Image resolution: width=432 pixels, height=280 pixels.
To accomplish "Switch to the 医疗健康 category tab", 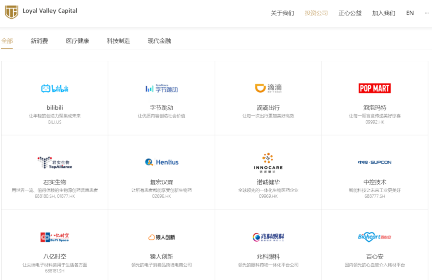I will pos(78,41).
